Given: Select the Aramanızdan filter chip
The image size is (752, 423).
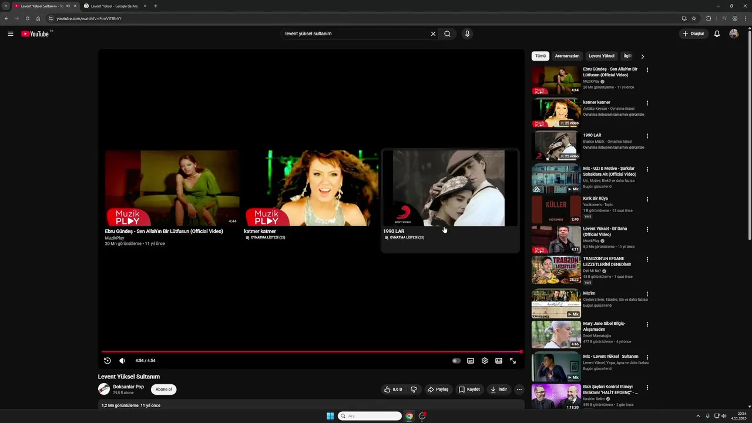Looking at the screenshot, I should (x=567, y=56).
